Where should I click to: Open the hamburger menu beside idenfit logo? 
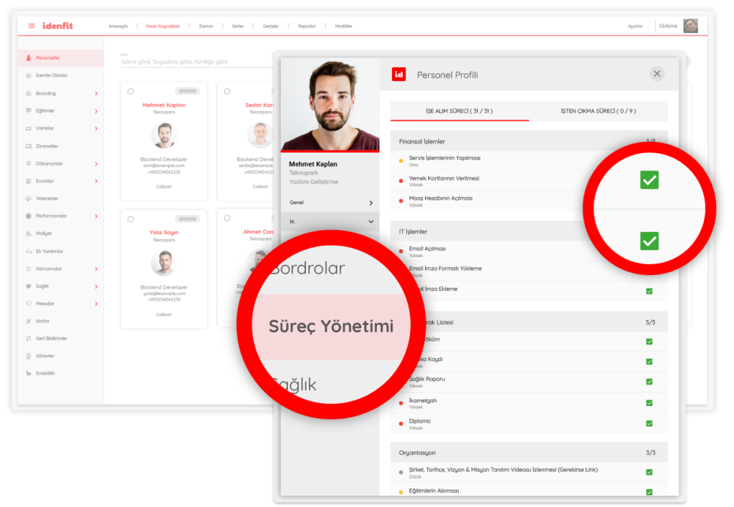(x=32, y=26)
